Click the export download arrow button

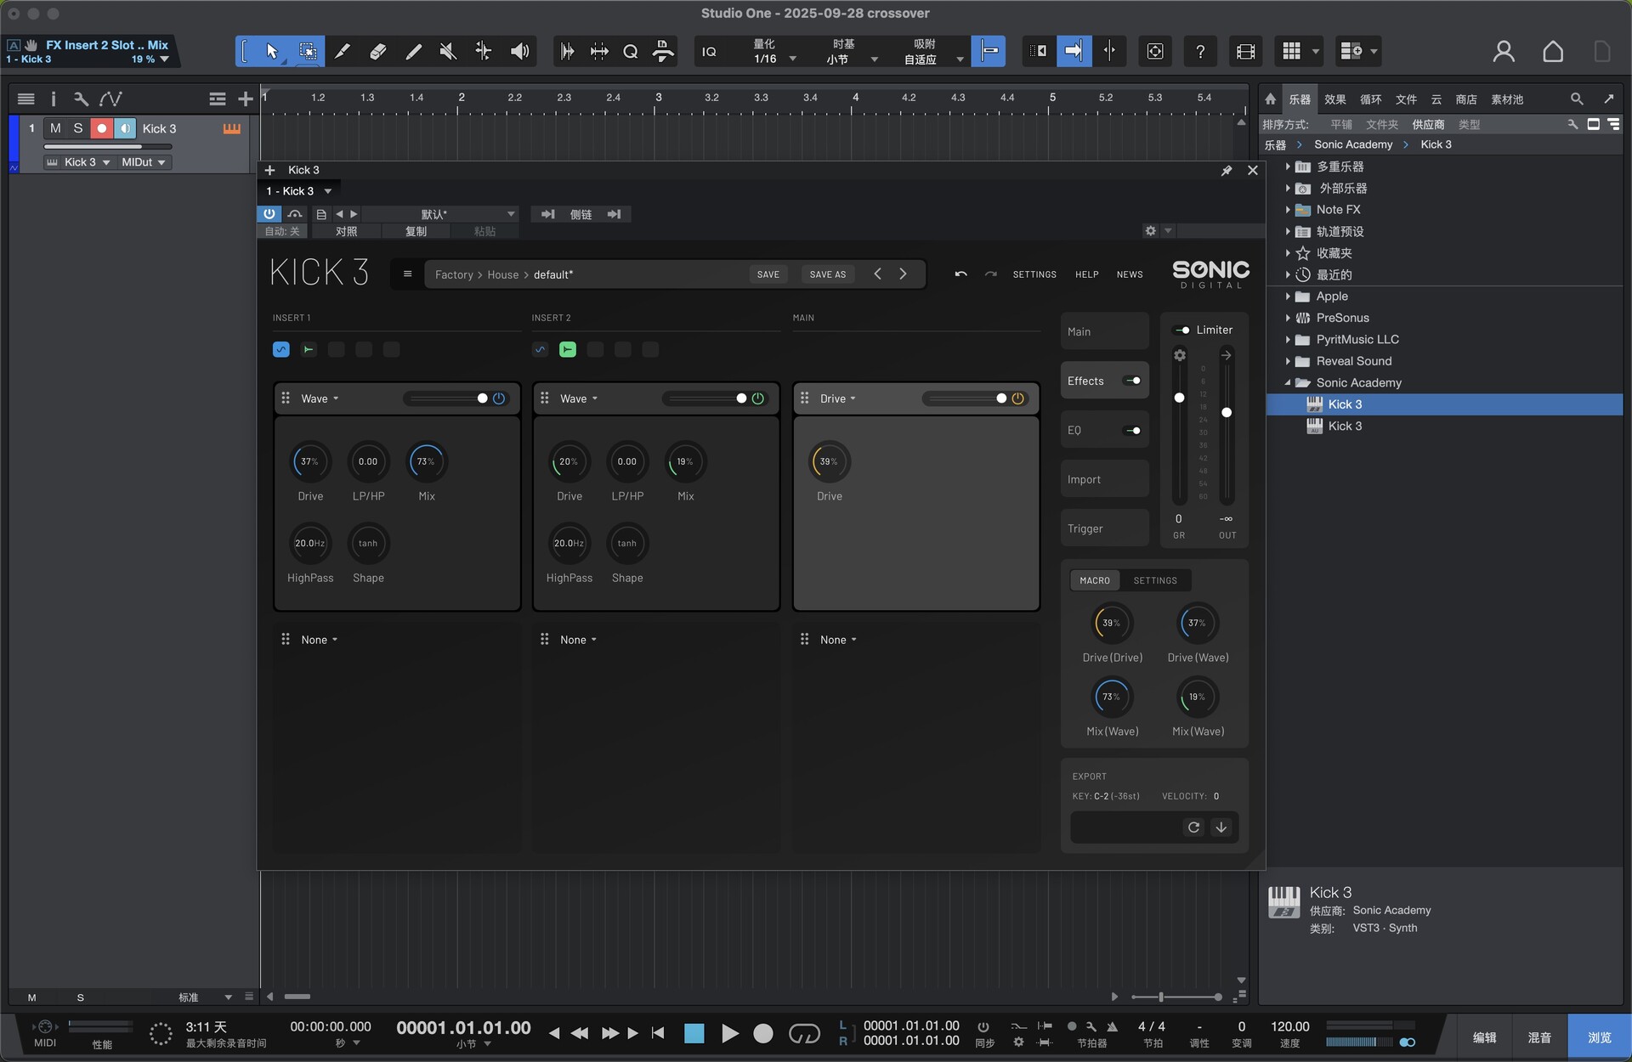click(1221, 828)
